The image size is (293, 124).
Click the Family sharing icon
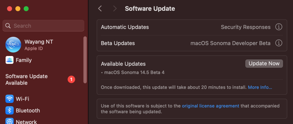[x=10, y=60]
